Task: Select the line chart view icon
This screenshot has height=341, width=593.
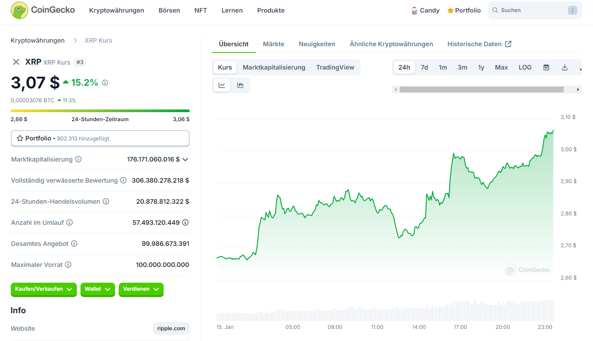Action: point(222,85)
